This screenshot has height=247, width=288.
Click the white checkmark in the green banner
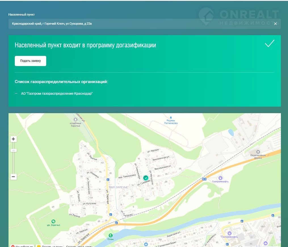click(269, 44)
